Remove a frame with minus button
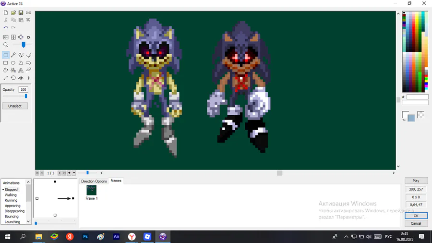This screenshot has height=243, width=432. click(74, 173)
